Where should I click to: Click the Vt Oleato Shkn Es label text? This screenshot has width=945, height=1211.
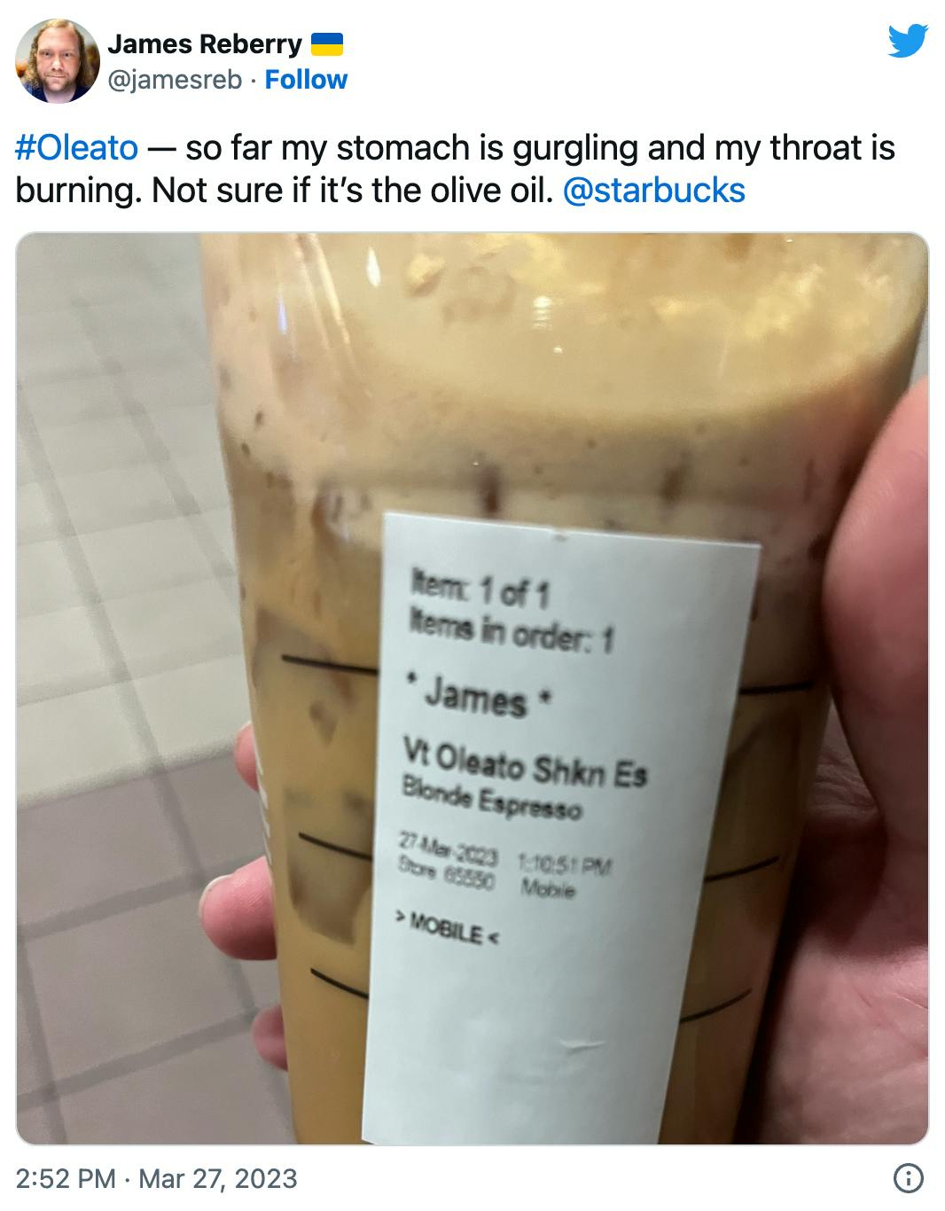pos(526,764)
